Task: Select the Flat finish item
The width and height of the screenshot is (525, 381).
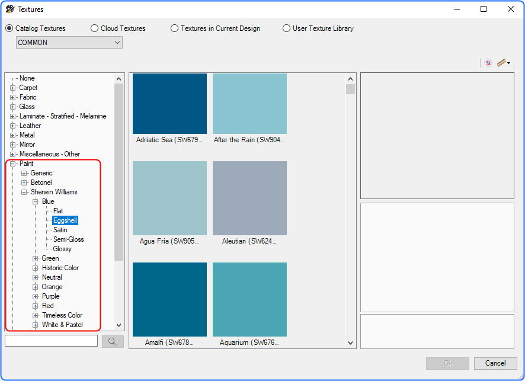Action: [58, 211]
